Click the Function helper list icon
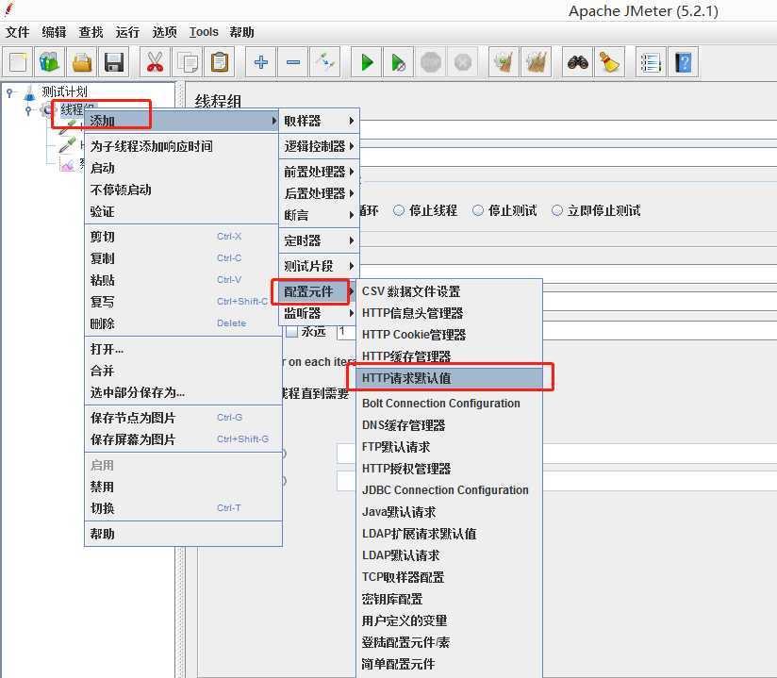Screen dimensions: 777x678 (x=651, y=62)
